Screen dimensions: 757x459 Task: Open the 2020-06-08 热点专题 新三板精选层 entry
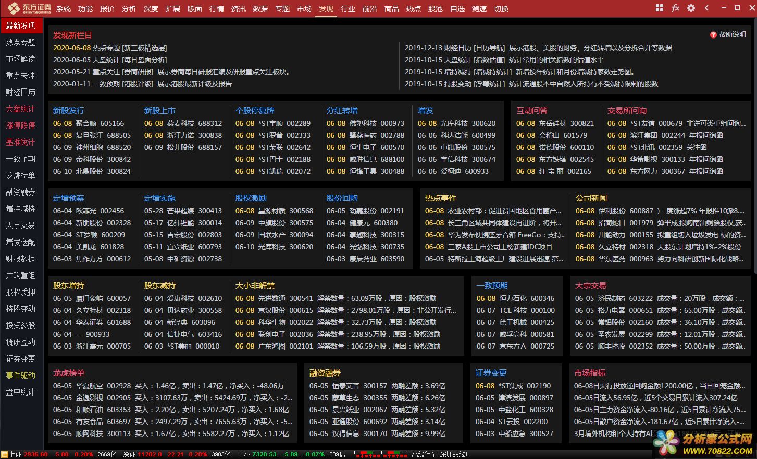click(110, 48)
